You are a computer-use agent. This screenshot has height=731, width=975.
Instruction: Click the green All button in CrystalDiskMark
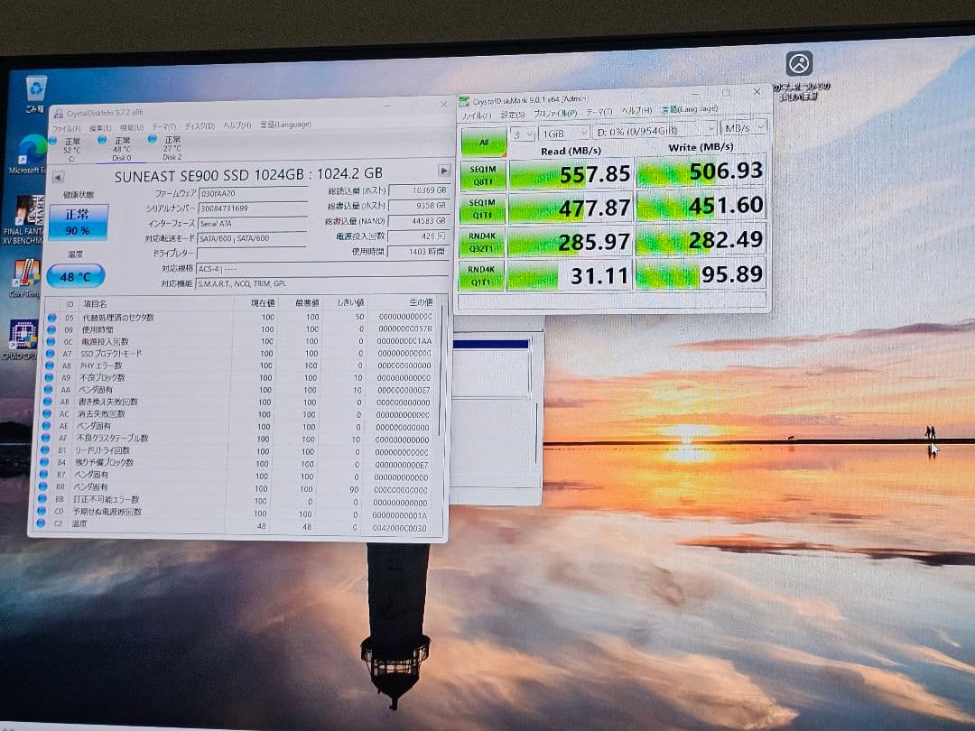[483, 143]
